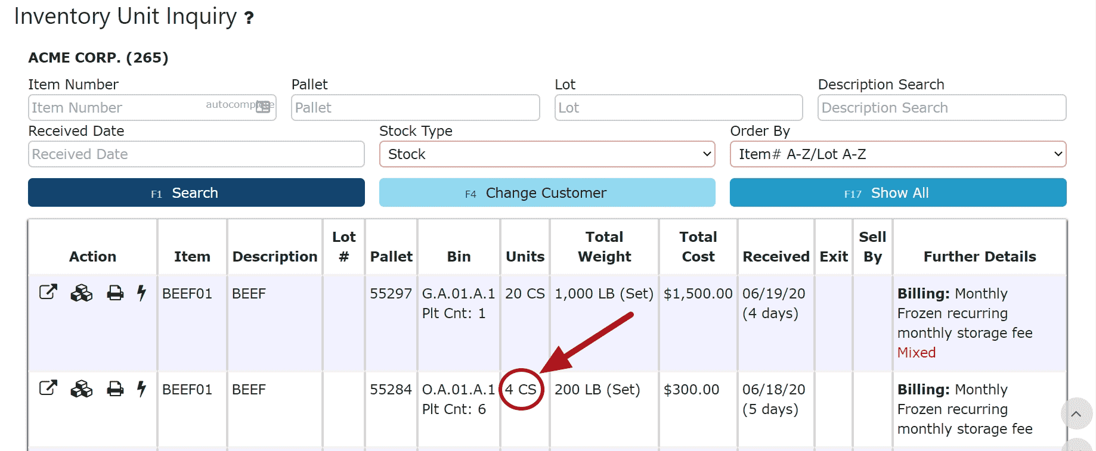The width and height of the screenshot is (1096, 451).
Task: Click into the Lot text field
Action: [x=678, y=108]
